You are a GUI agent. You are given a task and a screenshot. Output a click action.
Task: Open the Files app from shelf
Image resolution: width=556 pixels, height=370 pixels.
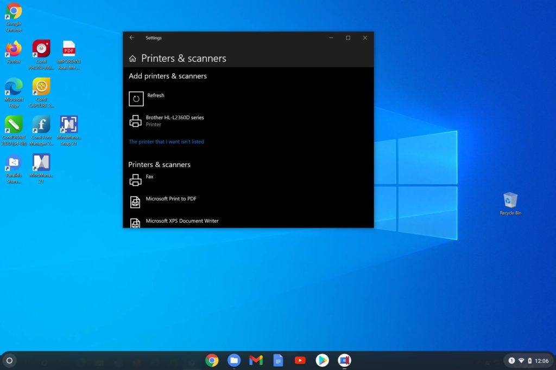tap(234, 360)
